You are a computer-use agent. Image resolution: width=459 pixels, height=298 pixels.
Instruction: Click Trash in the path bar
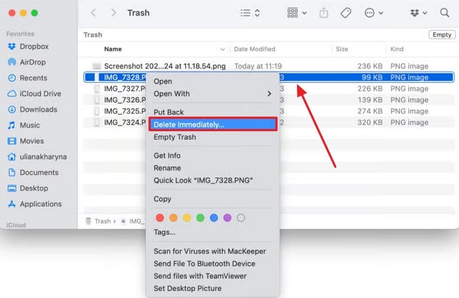coord(103,221)
